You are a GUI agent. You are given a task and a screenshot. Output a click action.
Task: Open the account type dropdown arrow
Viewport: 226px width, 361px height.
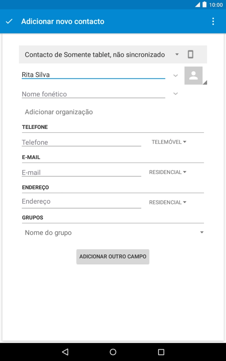click(x=177, y=55)
